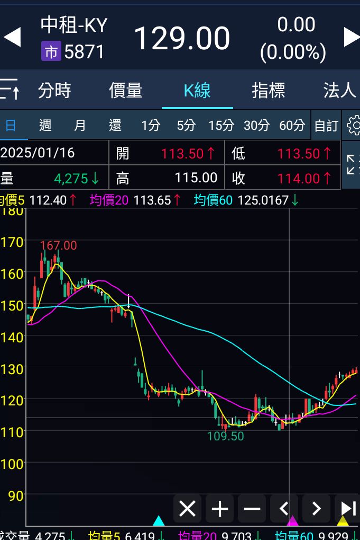Go to the previous stock arrow
The height and width of the screenshot is (540, 360).
(12, 38)
